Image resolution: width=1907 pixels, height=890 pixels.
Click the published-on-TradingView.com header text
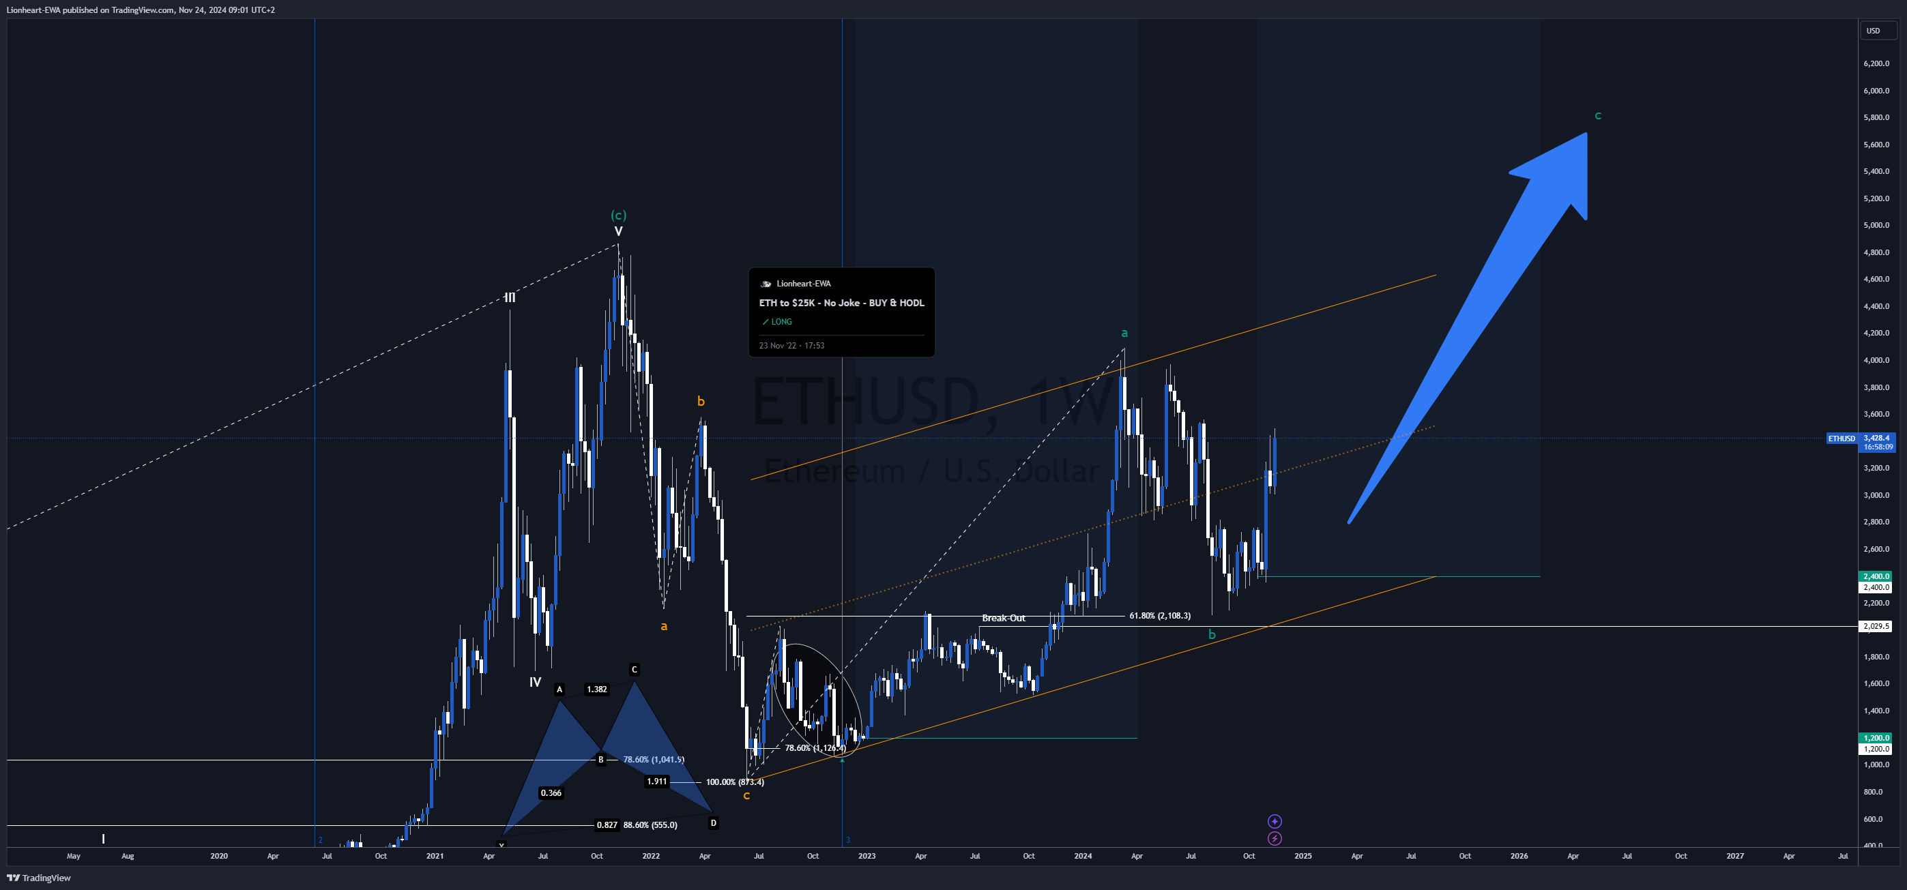tap(141, 10)
